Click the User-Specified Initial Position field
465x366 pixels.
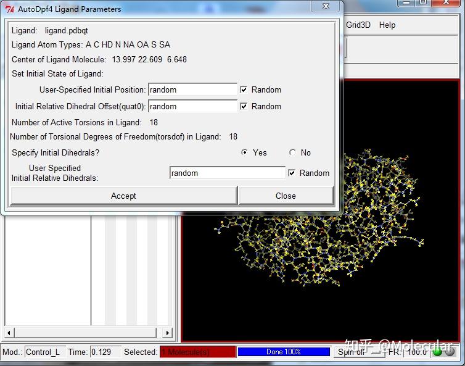pos(193,89)
